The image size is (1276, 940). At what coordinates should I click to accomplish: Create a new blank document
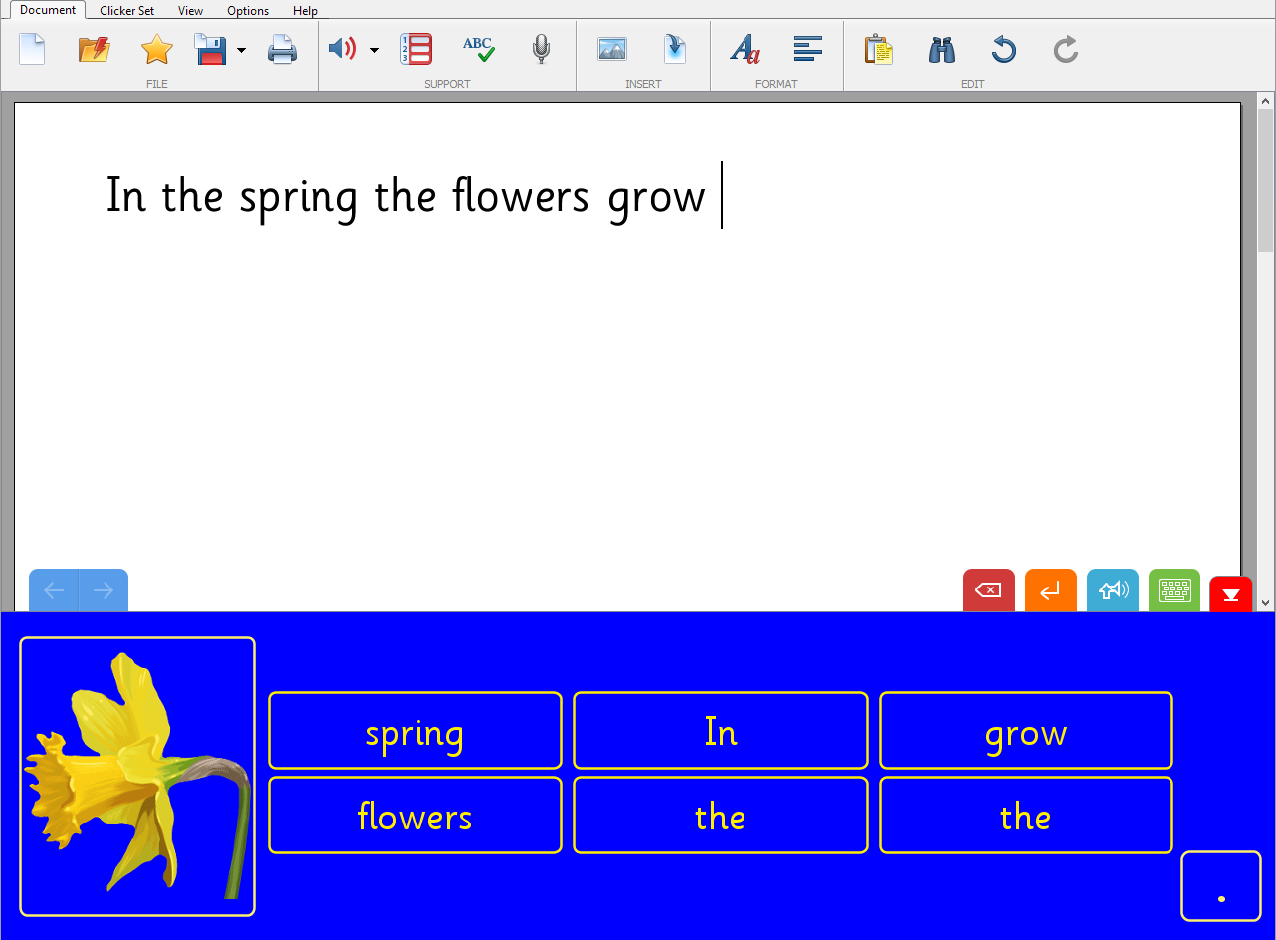tap(32, 48)
